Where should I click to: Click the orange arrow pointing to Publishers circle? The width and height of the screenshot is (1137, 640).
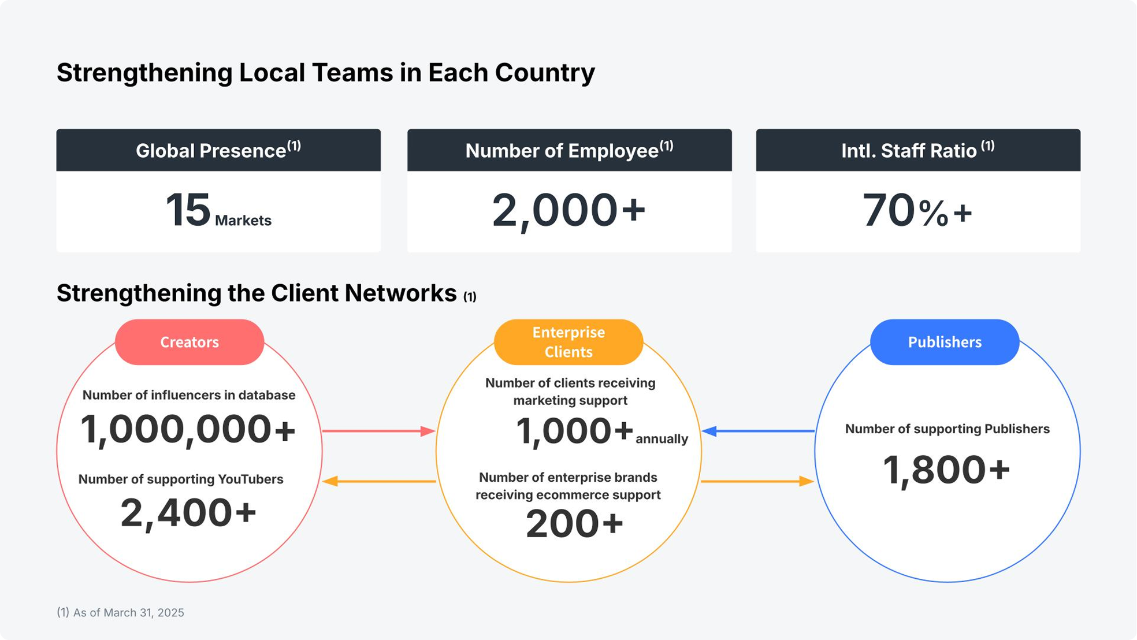758,481
